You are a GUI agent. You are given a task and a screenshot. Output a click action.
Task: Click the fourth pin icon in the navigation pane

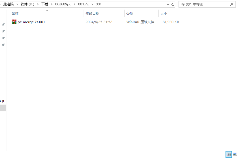[3, 45]
